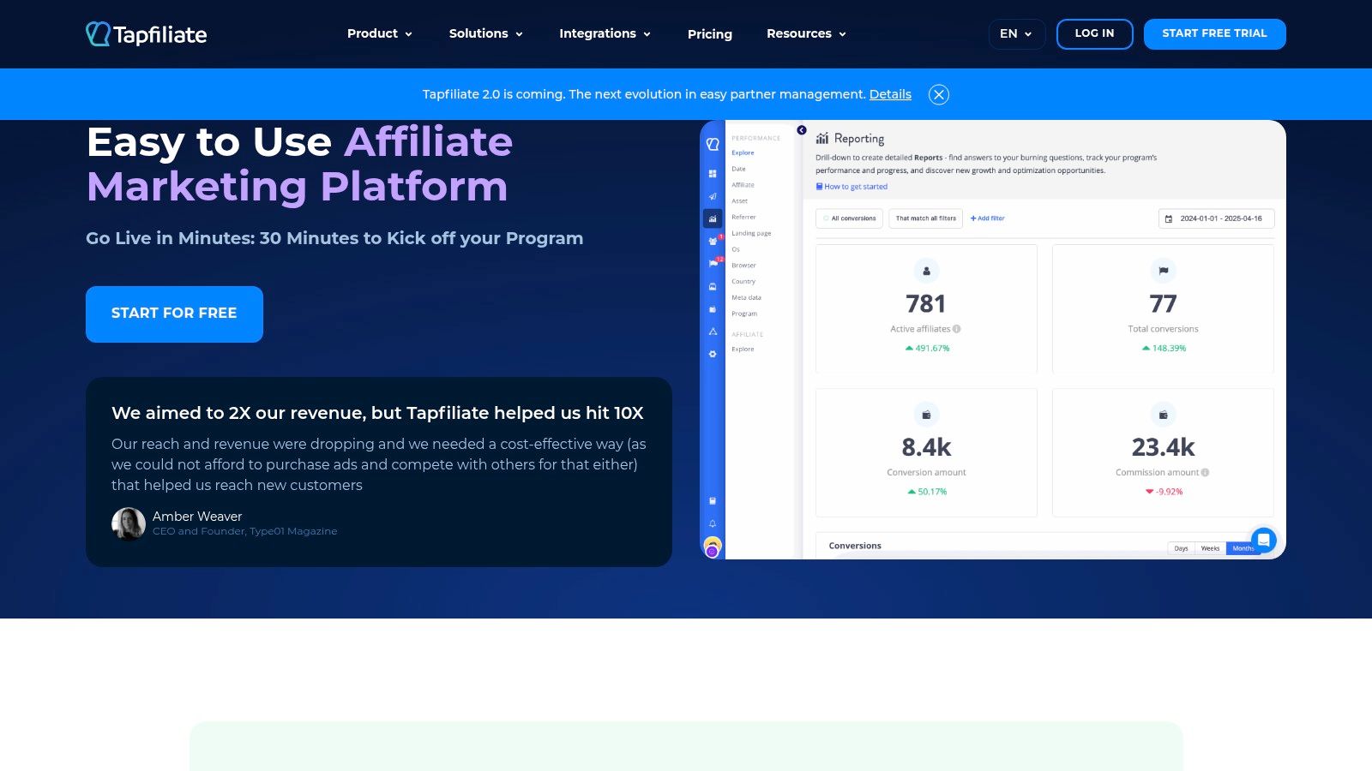Switch the Conversions chart to Days
The width and height of the screenshot is (1372, 771).
pos(1181,548)
